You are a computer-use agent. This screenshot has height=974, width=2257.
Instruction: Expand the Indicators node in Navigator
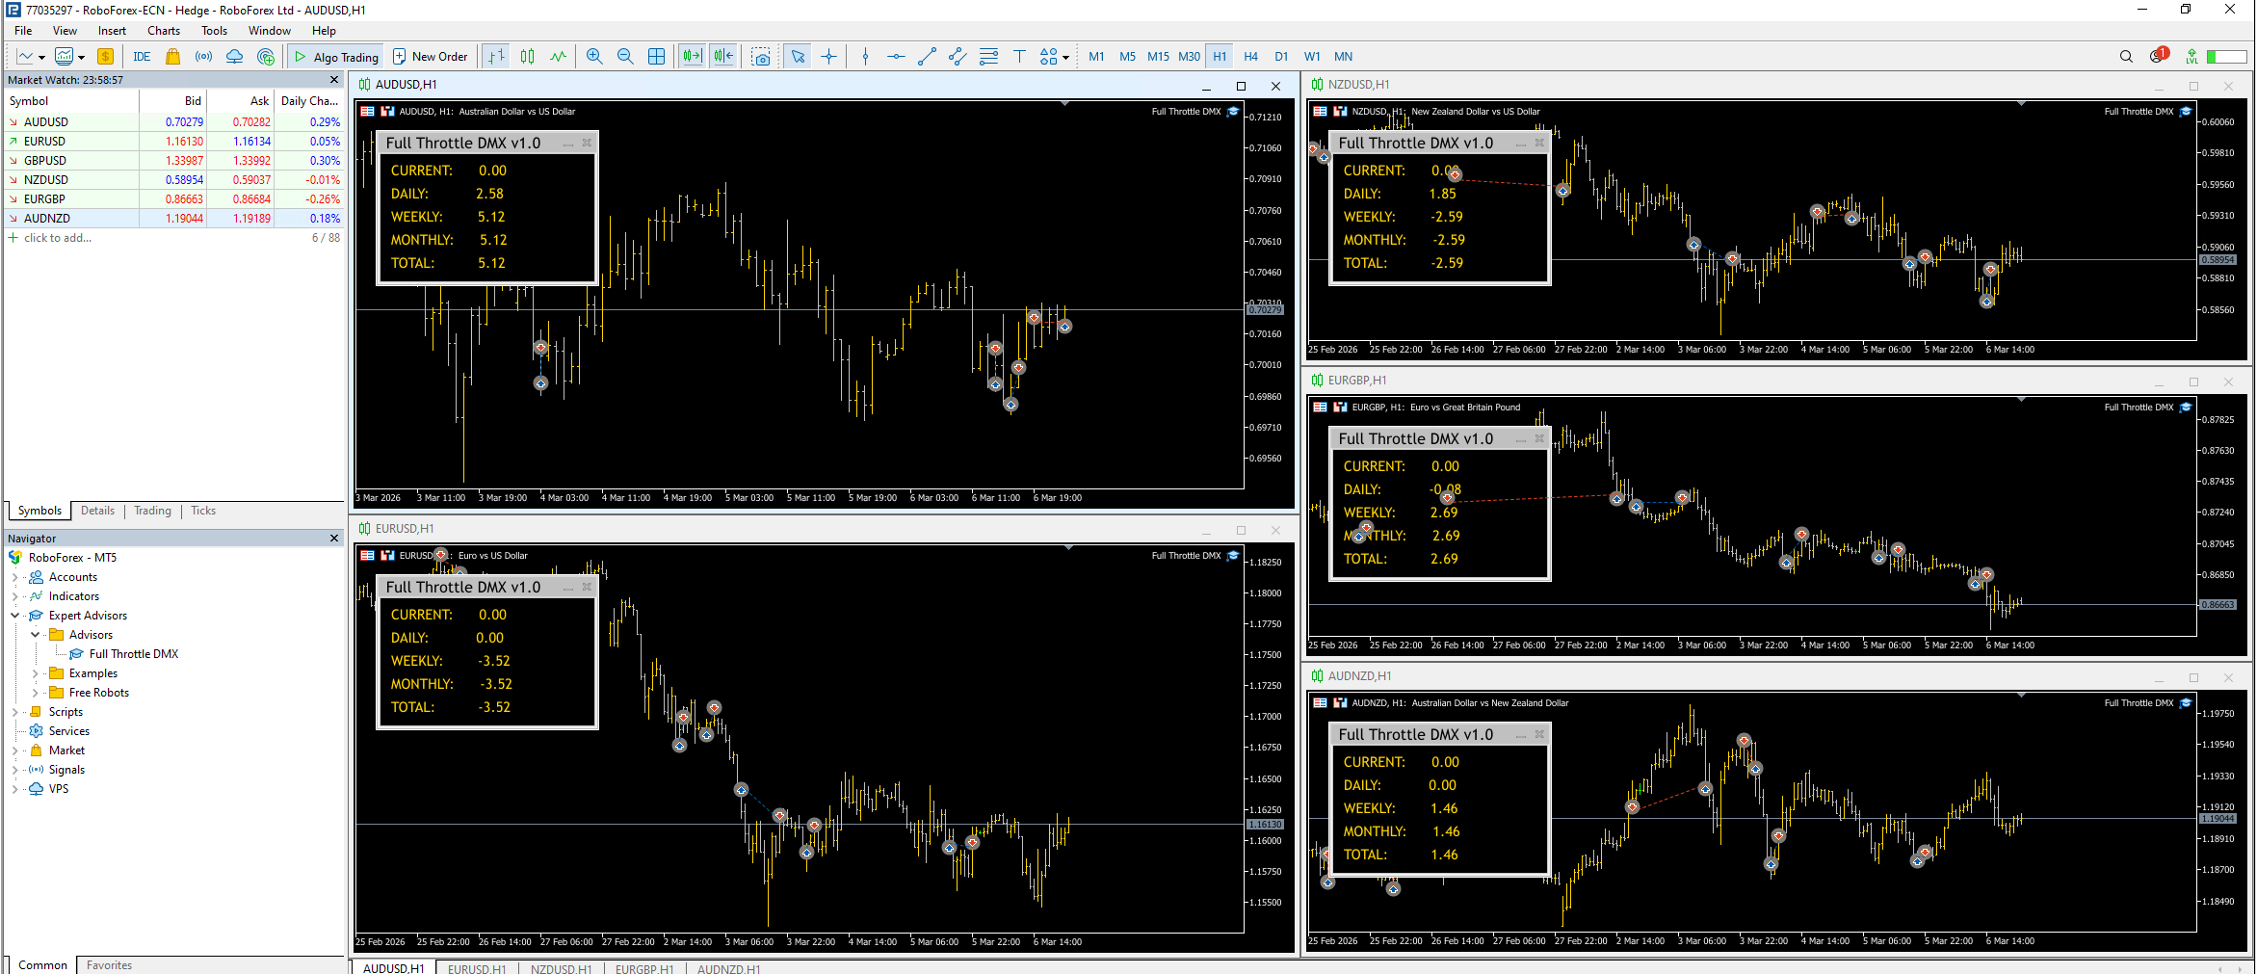(x=14, y=596)
